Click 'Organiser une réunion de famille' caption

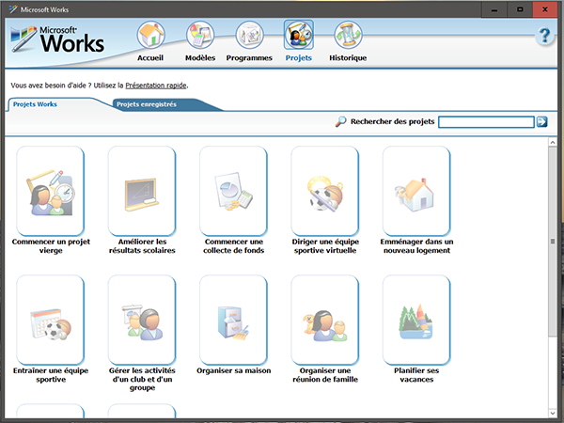pyautogui.click(x=325, y=375)
